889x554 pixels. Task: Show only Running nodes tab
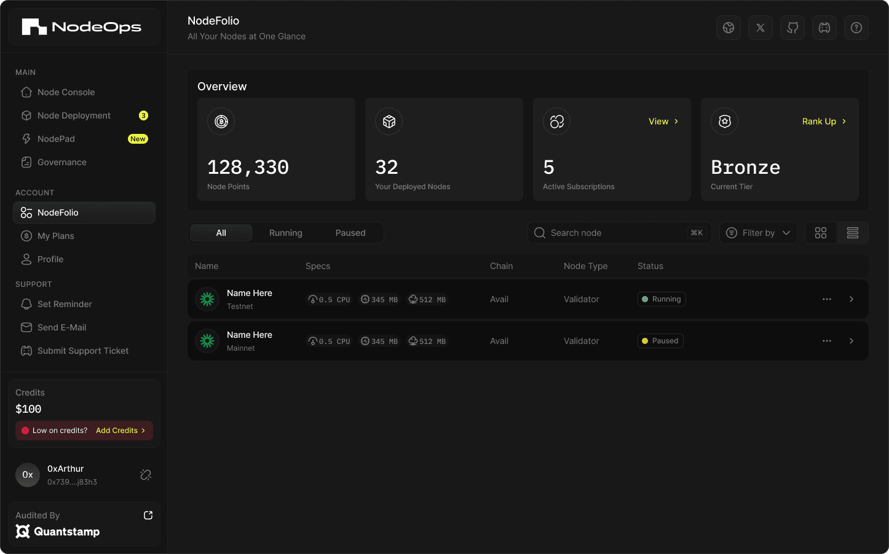286,233
